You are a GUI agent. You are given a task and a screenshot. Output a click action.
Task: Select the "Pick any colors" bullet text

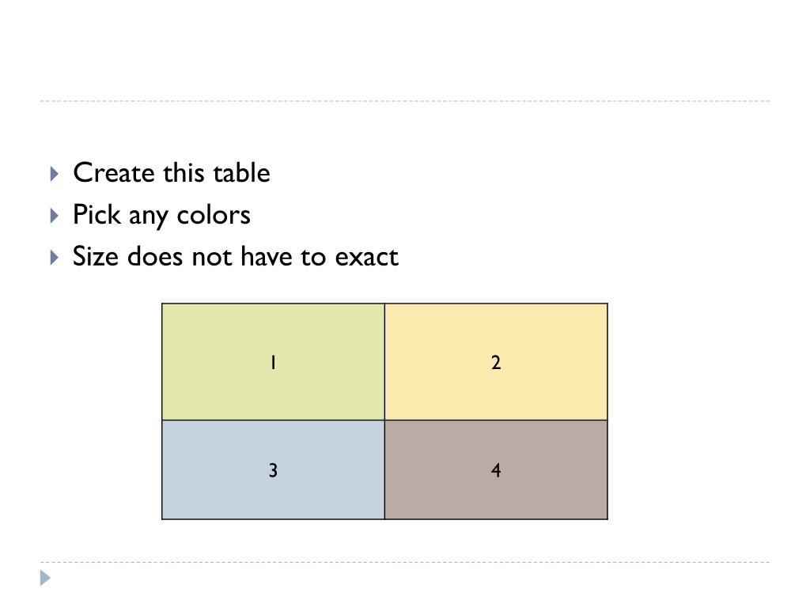click(x=161, y=215)
